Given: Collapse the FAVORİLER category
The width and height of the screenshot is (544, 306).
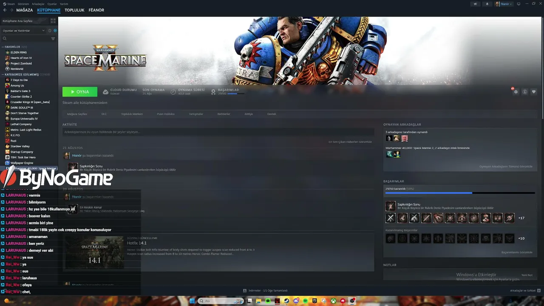Looking at the screenshot, I should pos(3,47).
